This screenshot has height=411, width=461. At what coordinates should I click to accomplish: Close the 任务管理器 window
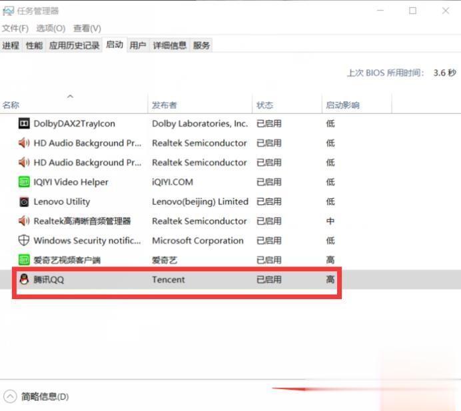[x=446, y=11]
